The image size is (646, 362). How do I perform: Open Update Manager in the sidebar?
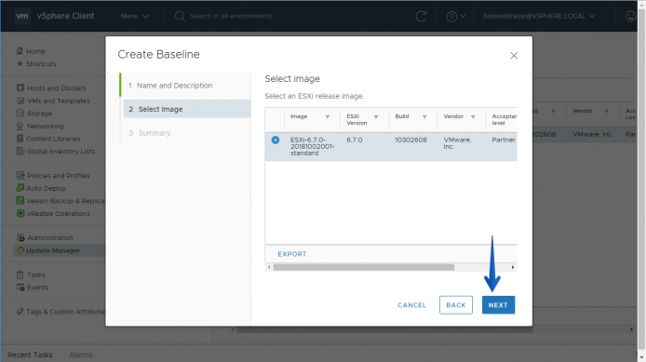coord(53,250)
